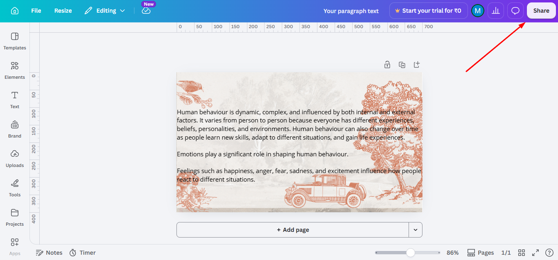Toggle fullscreen present mode
The image size is (558, 260).
[x=535, y=253]
